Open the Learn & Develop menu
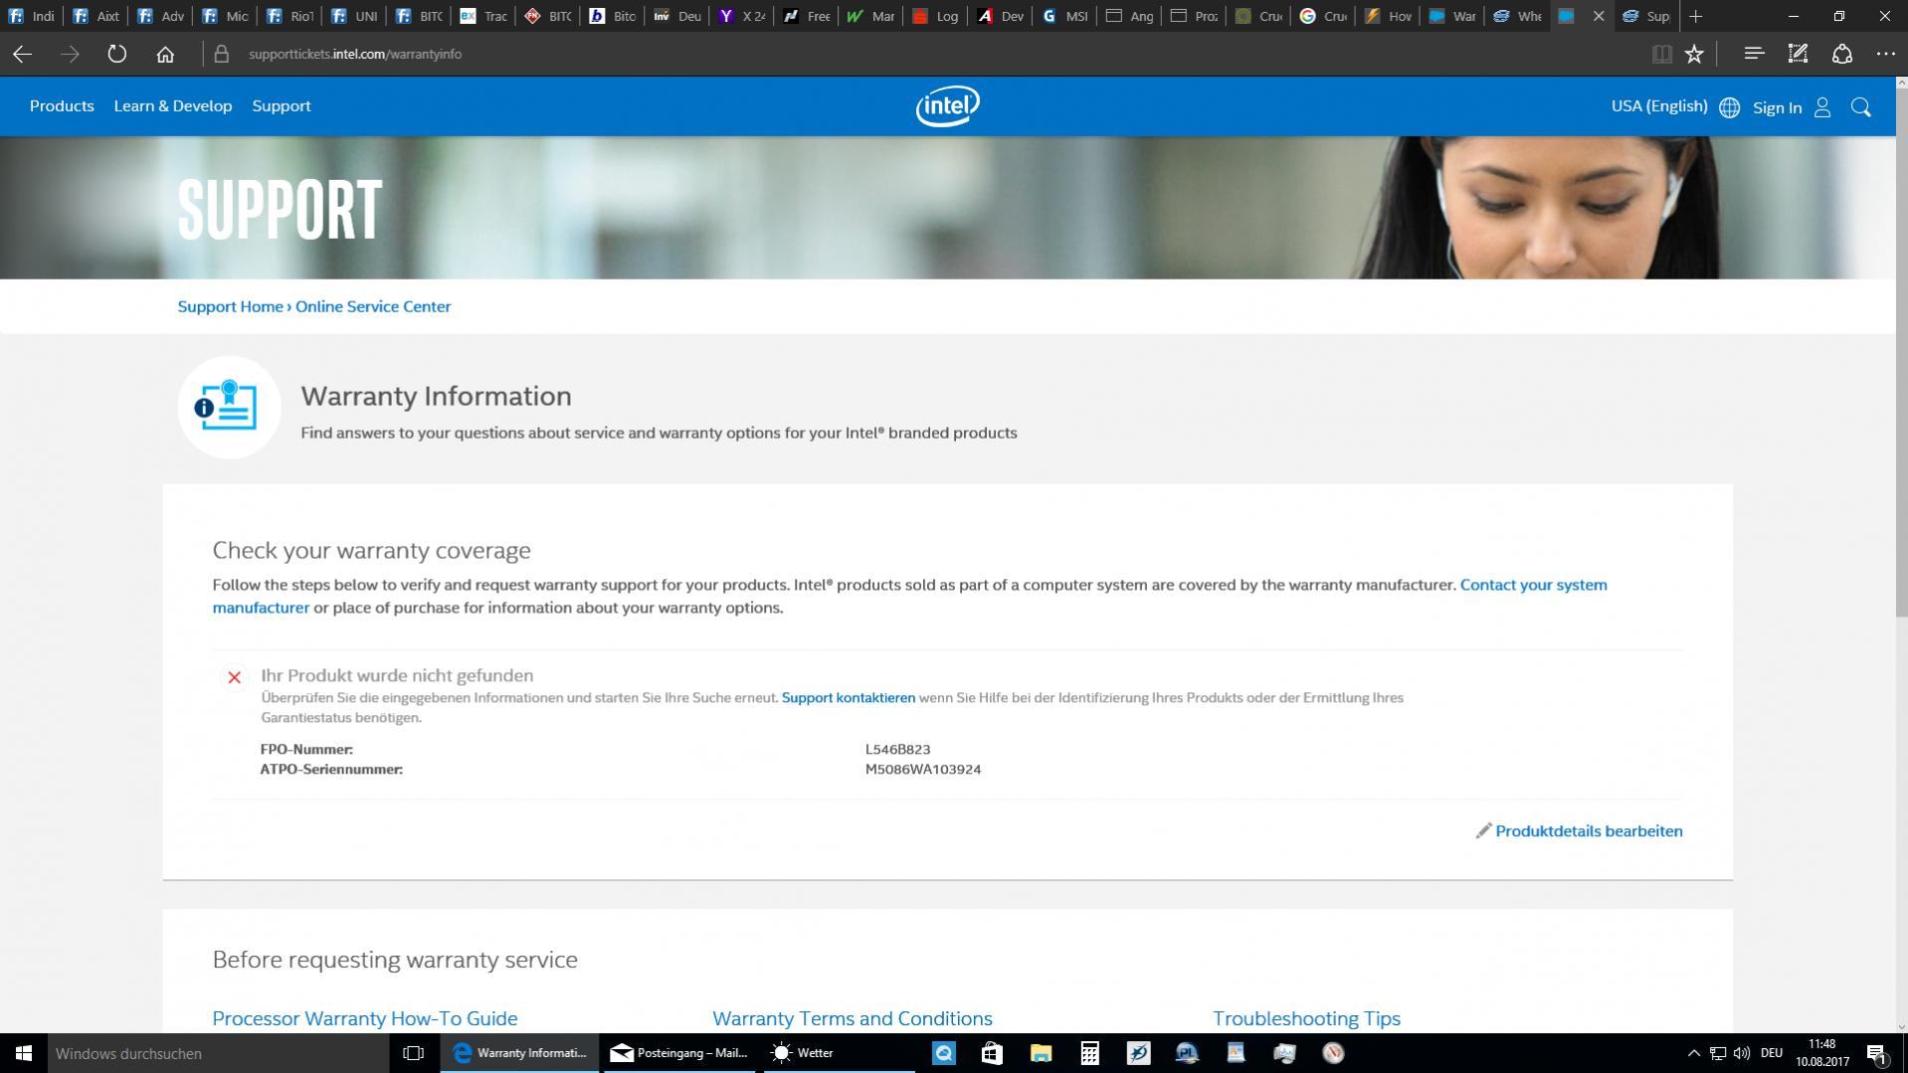Image resolution: width=1908 pixels, height=1073 pixels. point(173,106)
